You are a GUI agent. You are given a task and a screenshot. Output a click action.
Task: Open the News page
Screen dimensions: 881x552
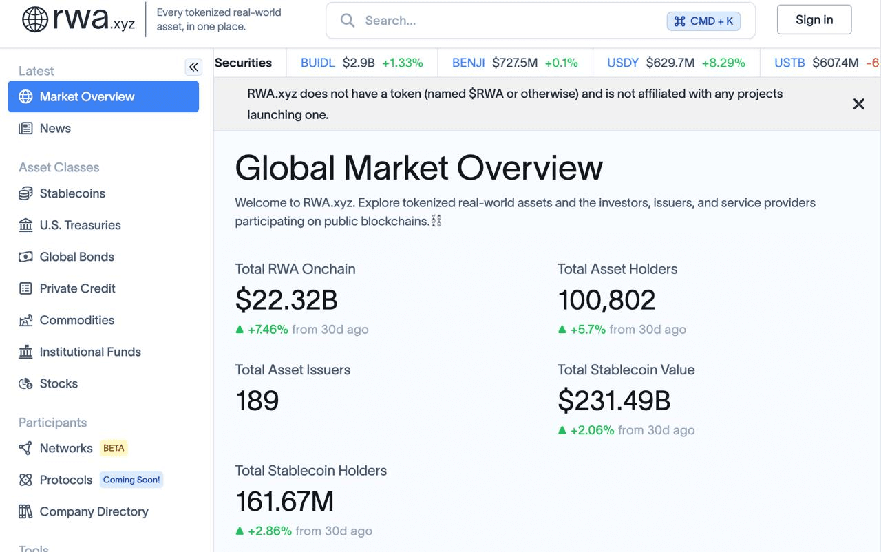55,128
